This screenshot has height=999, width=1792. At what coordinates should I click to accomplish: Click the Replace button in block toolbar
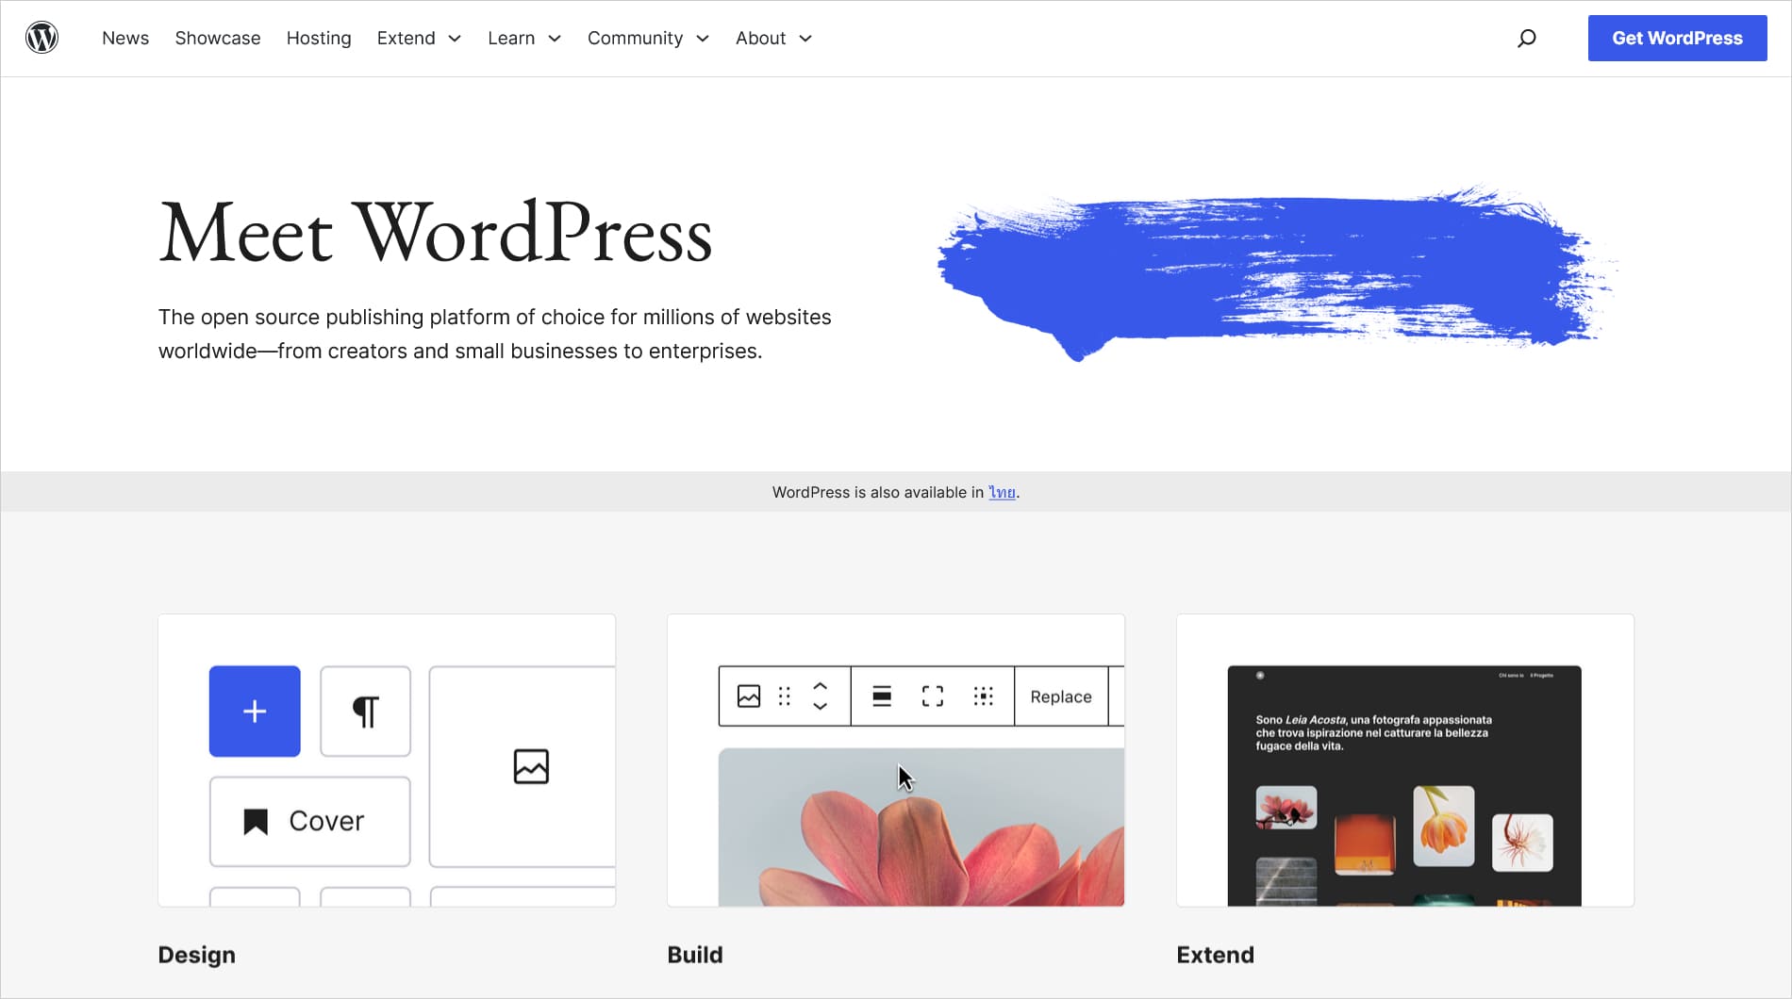[x=1061, y=696]
